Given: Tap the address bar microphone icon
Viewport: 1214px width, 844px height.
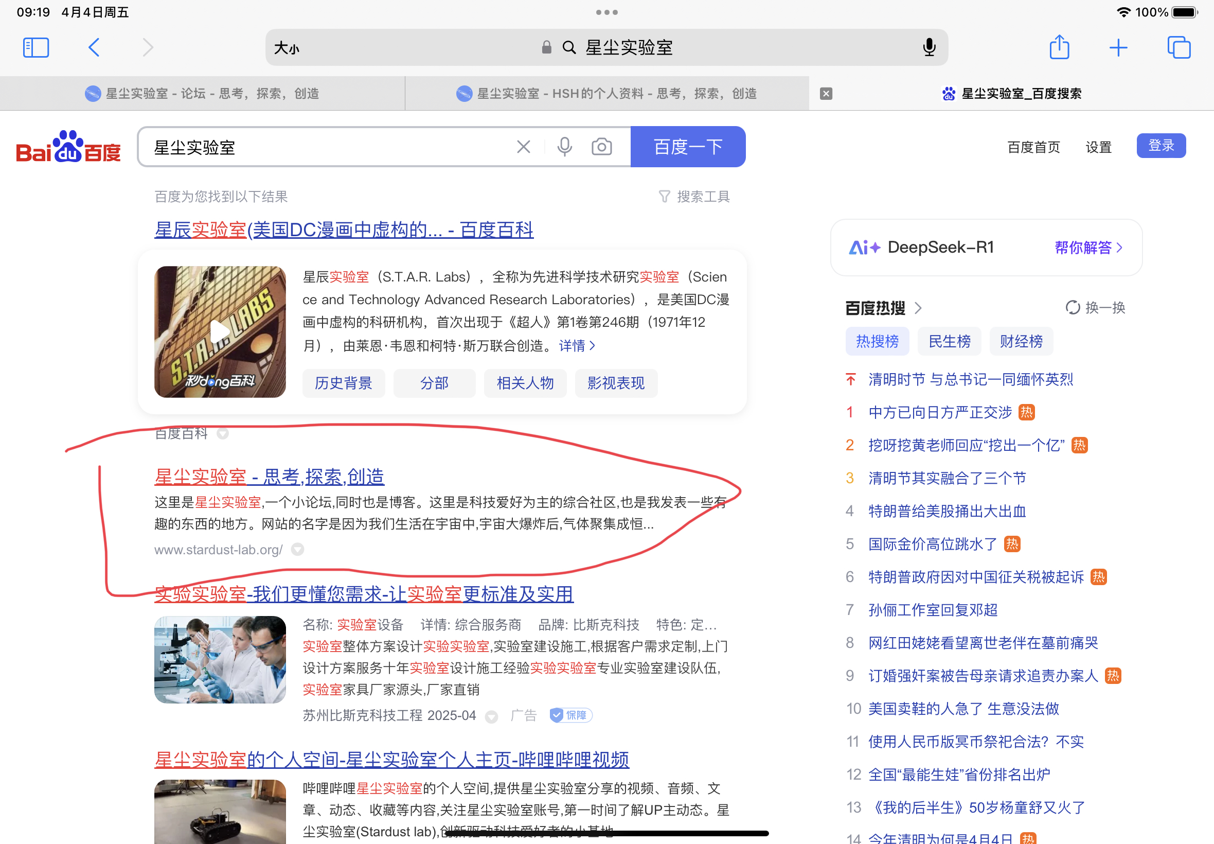Looking at the screenshot, I should point(929,47).
